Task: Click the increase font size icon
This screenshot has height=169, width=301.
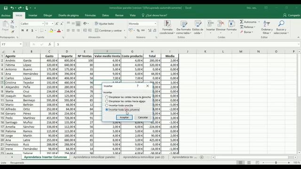Action: click(x=57, y=24)
